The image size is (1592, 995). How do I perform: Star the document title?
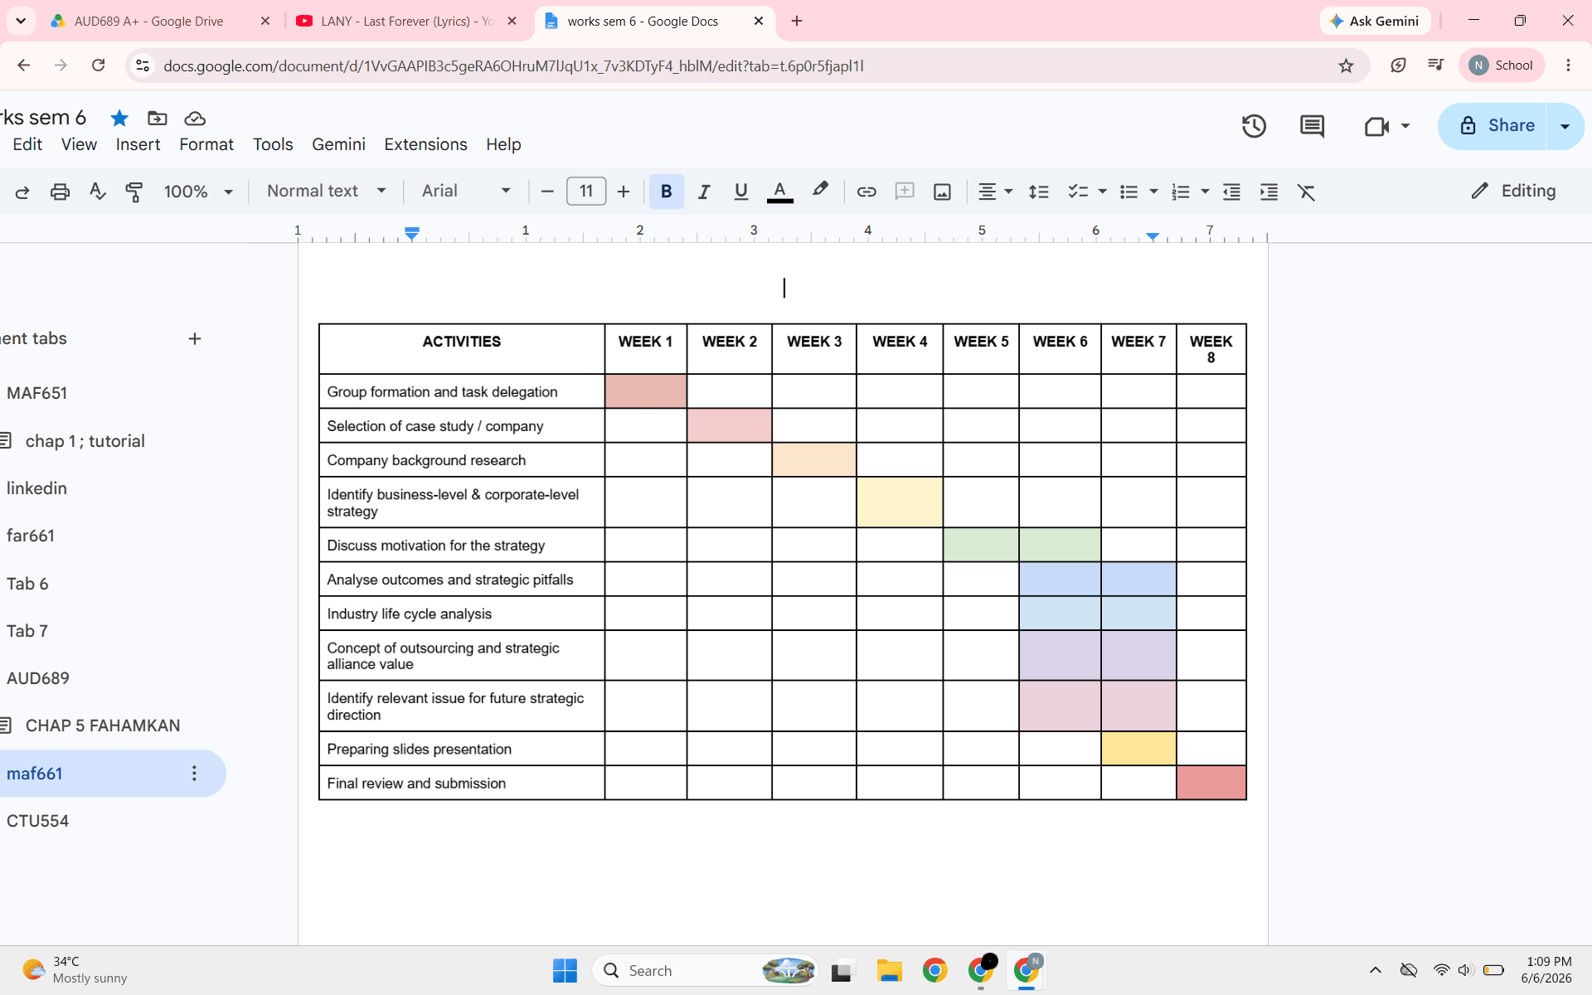[x=119, y=118]
